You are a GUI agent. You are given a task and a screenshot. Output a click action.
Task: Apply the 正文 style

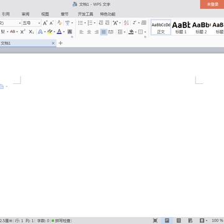point(161,27)
